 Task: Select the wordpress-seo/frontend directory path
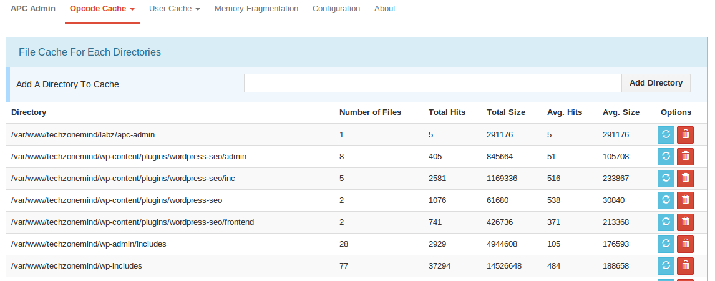pos(133,222)
